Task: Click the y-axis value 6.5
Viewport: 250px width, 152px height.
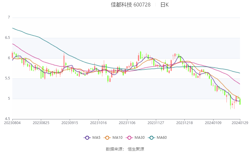Action: pos(7,38)
